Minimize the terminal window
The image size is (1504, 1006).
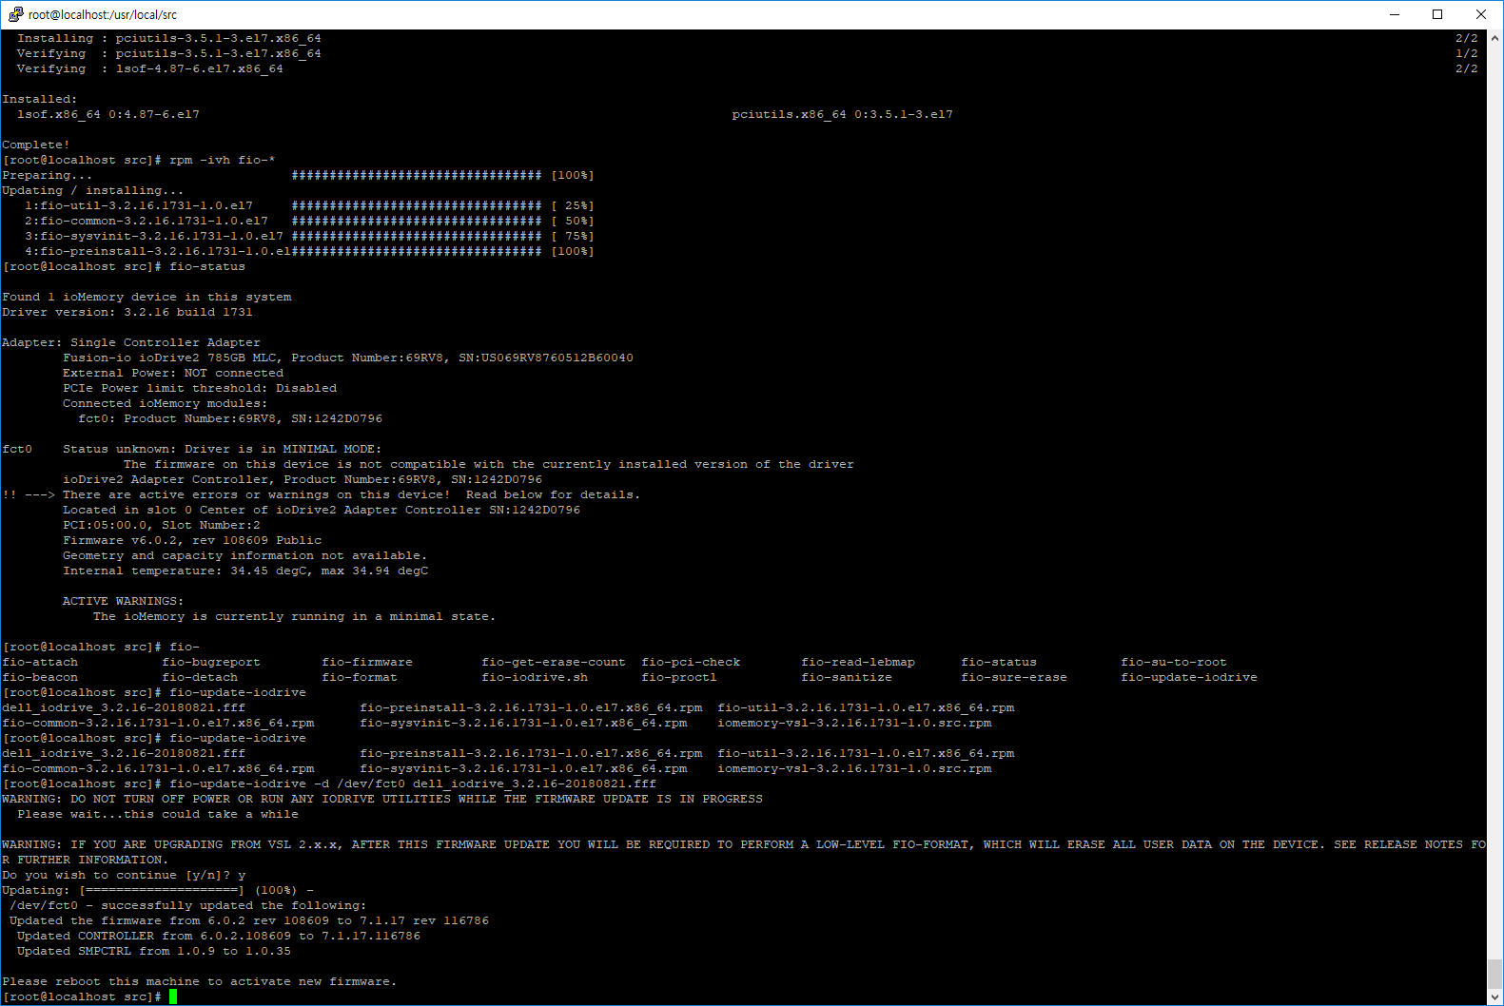pyautogui.click(x=1395, y=14)
